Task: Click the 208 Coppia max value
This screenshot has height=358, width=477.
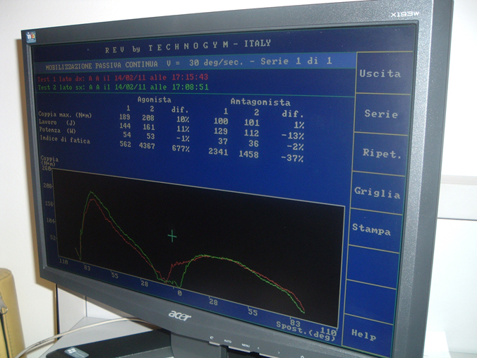Action: point(148,118)
